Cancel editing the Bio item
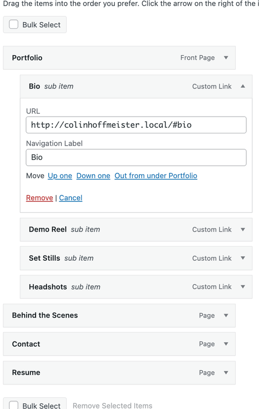 71,198
